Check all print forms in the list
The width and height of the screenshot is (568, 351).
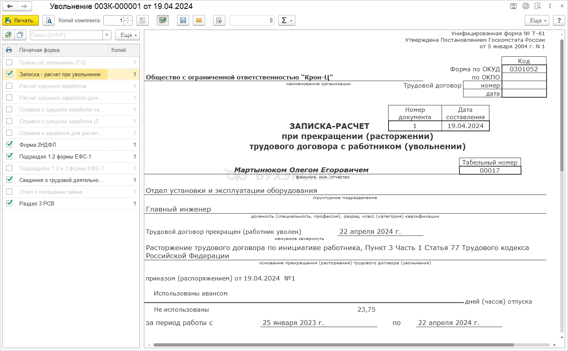click(9, 35)
